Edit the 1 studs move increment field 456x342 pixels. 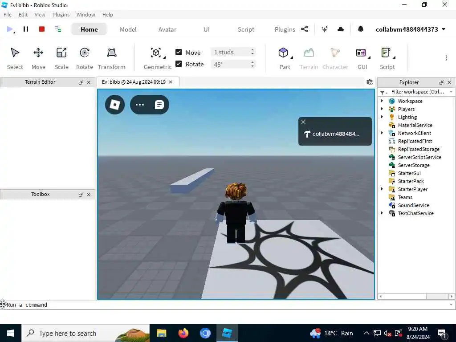(x=230, y=52)
